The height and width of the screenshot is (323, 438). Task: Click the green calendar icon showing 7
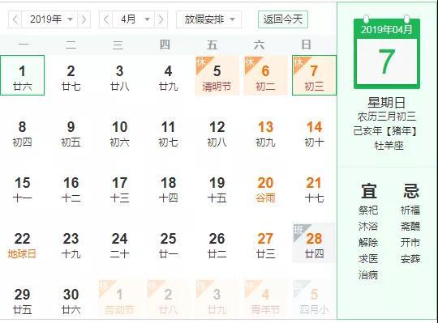[387, 53]
